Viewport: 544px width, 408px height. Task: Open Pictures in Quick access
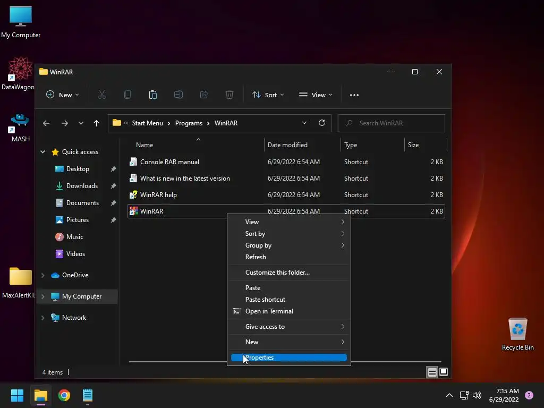pos(78,220)
